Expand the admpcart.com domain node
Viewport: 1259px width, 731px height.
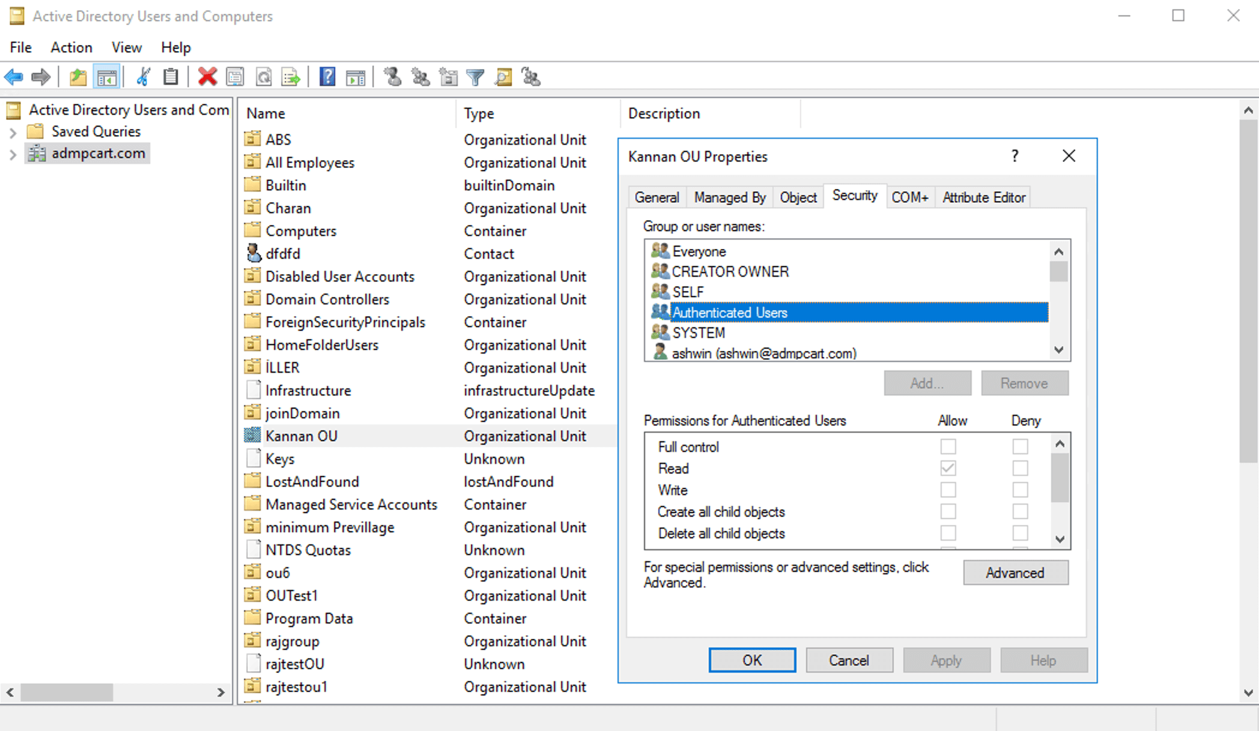pos(13,154)
